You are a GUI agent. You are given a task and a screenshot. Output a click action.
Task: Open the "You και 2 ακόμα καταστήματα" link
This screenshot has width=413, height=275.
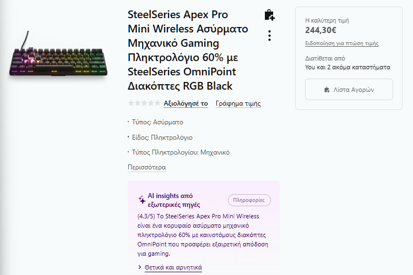click(347, 67)
